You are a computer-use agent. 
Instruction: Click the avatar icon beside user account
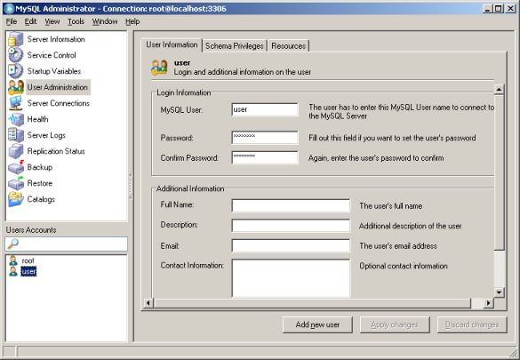pos(13,271)
